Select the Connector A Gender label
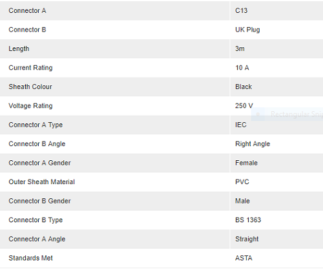Viewport: 323px width, 272px height. (x=39, y=163)
